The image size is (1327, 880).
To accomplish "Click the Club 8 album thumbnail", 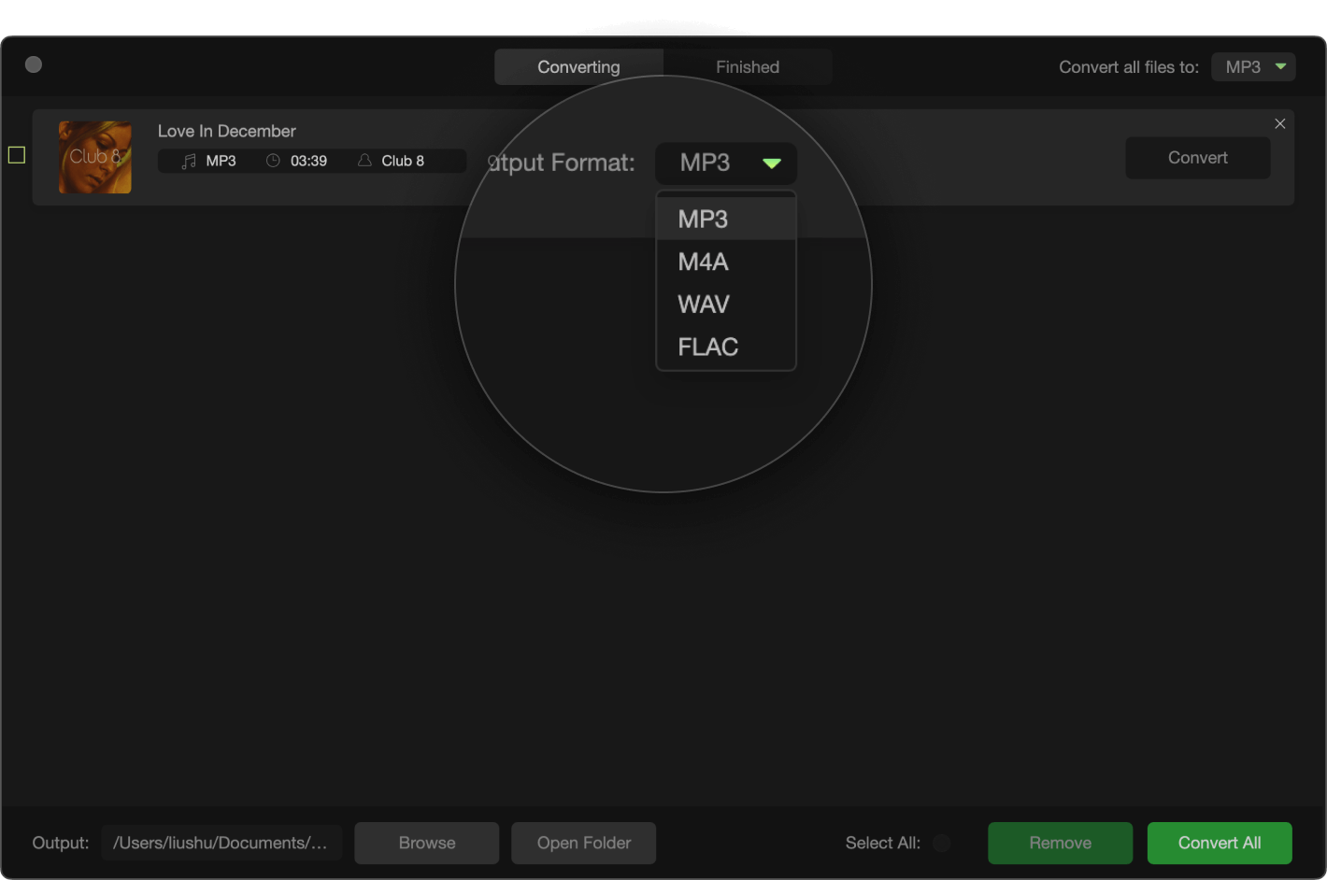I will pyautogui.click(x=95, y=157).
